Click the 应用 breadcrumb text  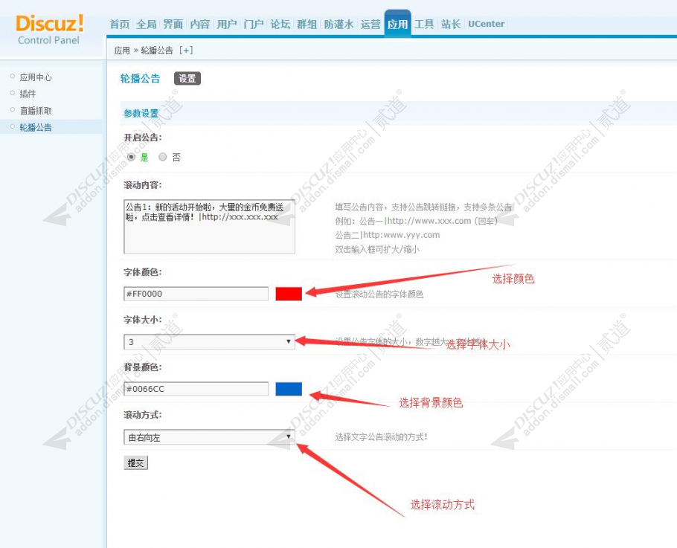click(122, 51)
